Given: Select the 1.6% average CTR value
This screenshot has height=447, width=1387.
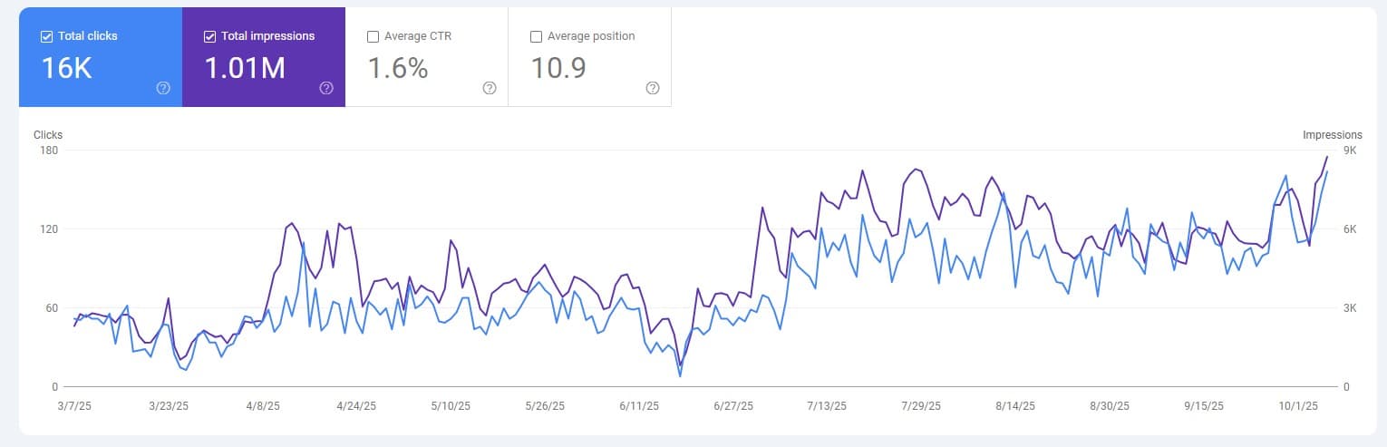Looking at the screenshot, I should tap(397, 68).
